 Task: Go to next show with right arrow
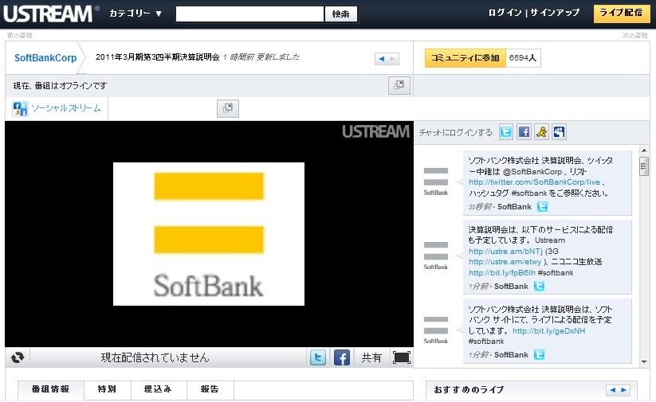pyautogui.click(x=392, y=59)
